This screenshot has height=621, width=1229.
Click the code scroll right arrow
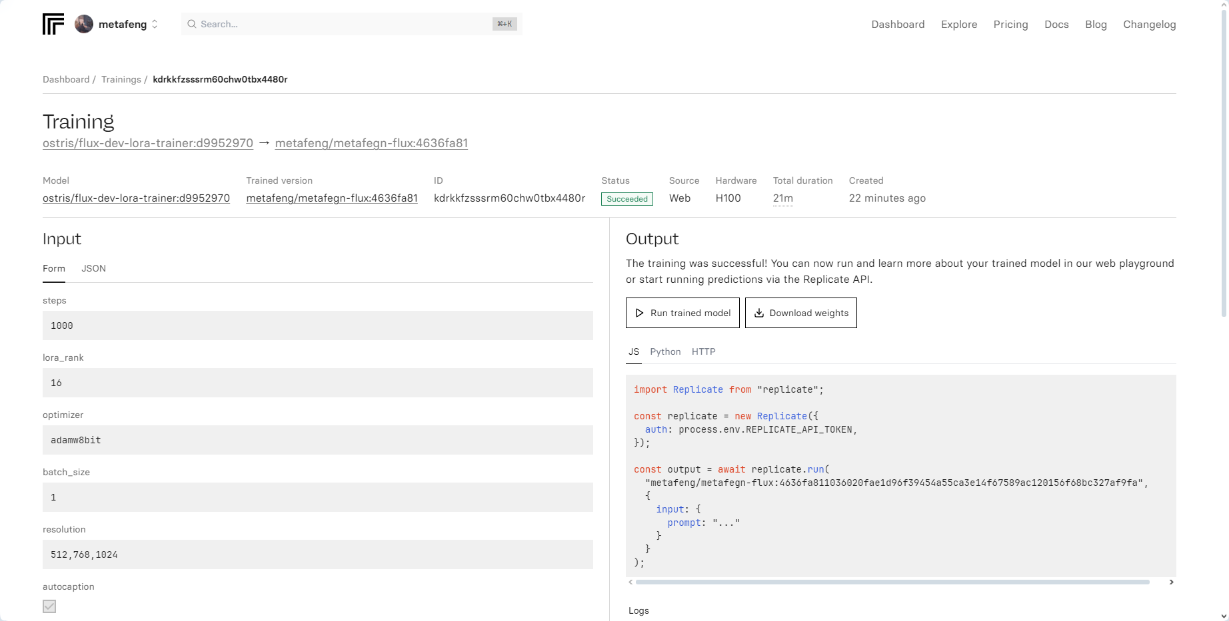coord(1171,582)
